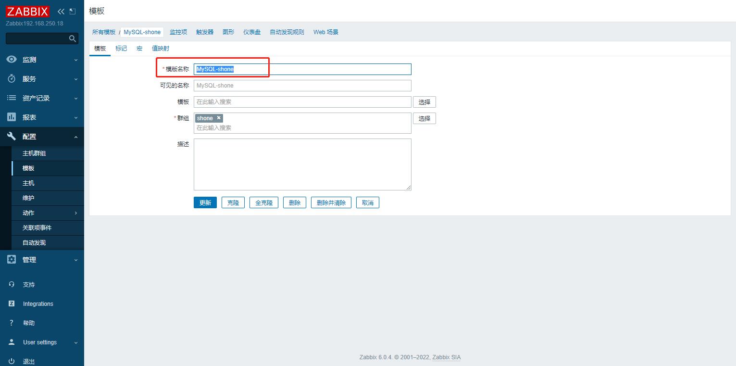Remove the shone group tag
Screen dimensions: 736x366
pos(219,118)
